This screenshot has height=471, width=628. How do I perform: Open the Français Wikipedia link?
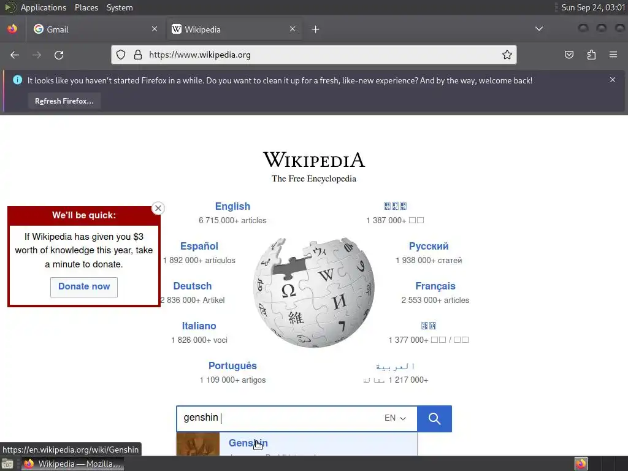[435, 286]
